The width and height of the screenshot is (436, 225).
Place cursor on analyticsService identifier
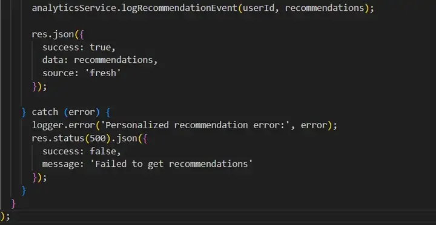point(75,8)
